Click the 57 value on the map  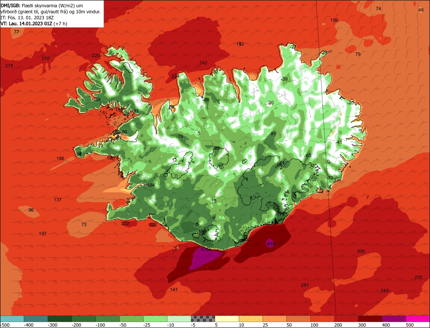coord(216,72)
